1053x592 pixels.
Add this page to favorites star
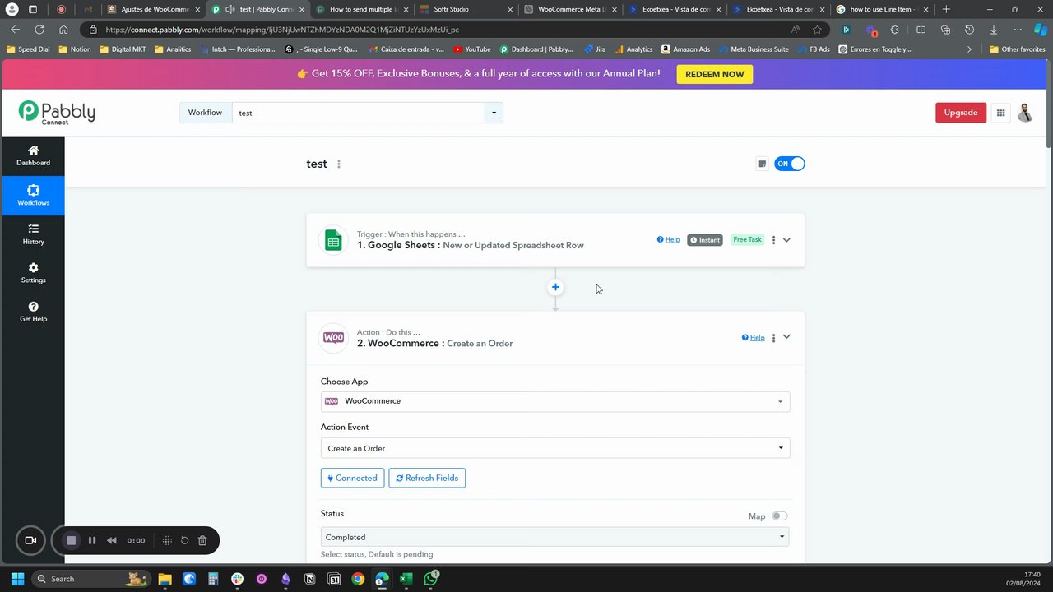point(817,30)
